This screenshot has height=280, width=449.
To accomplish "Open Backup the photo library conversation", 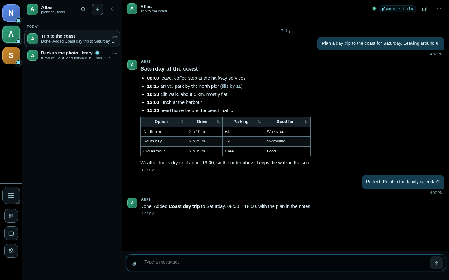I will tap(72, 55).
